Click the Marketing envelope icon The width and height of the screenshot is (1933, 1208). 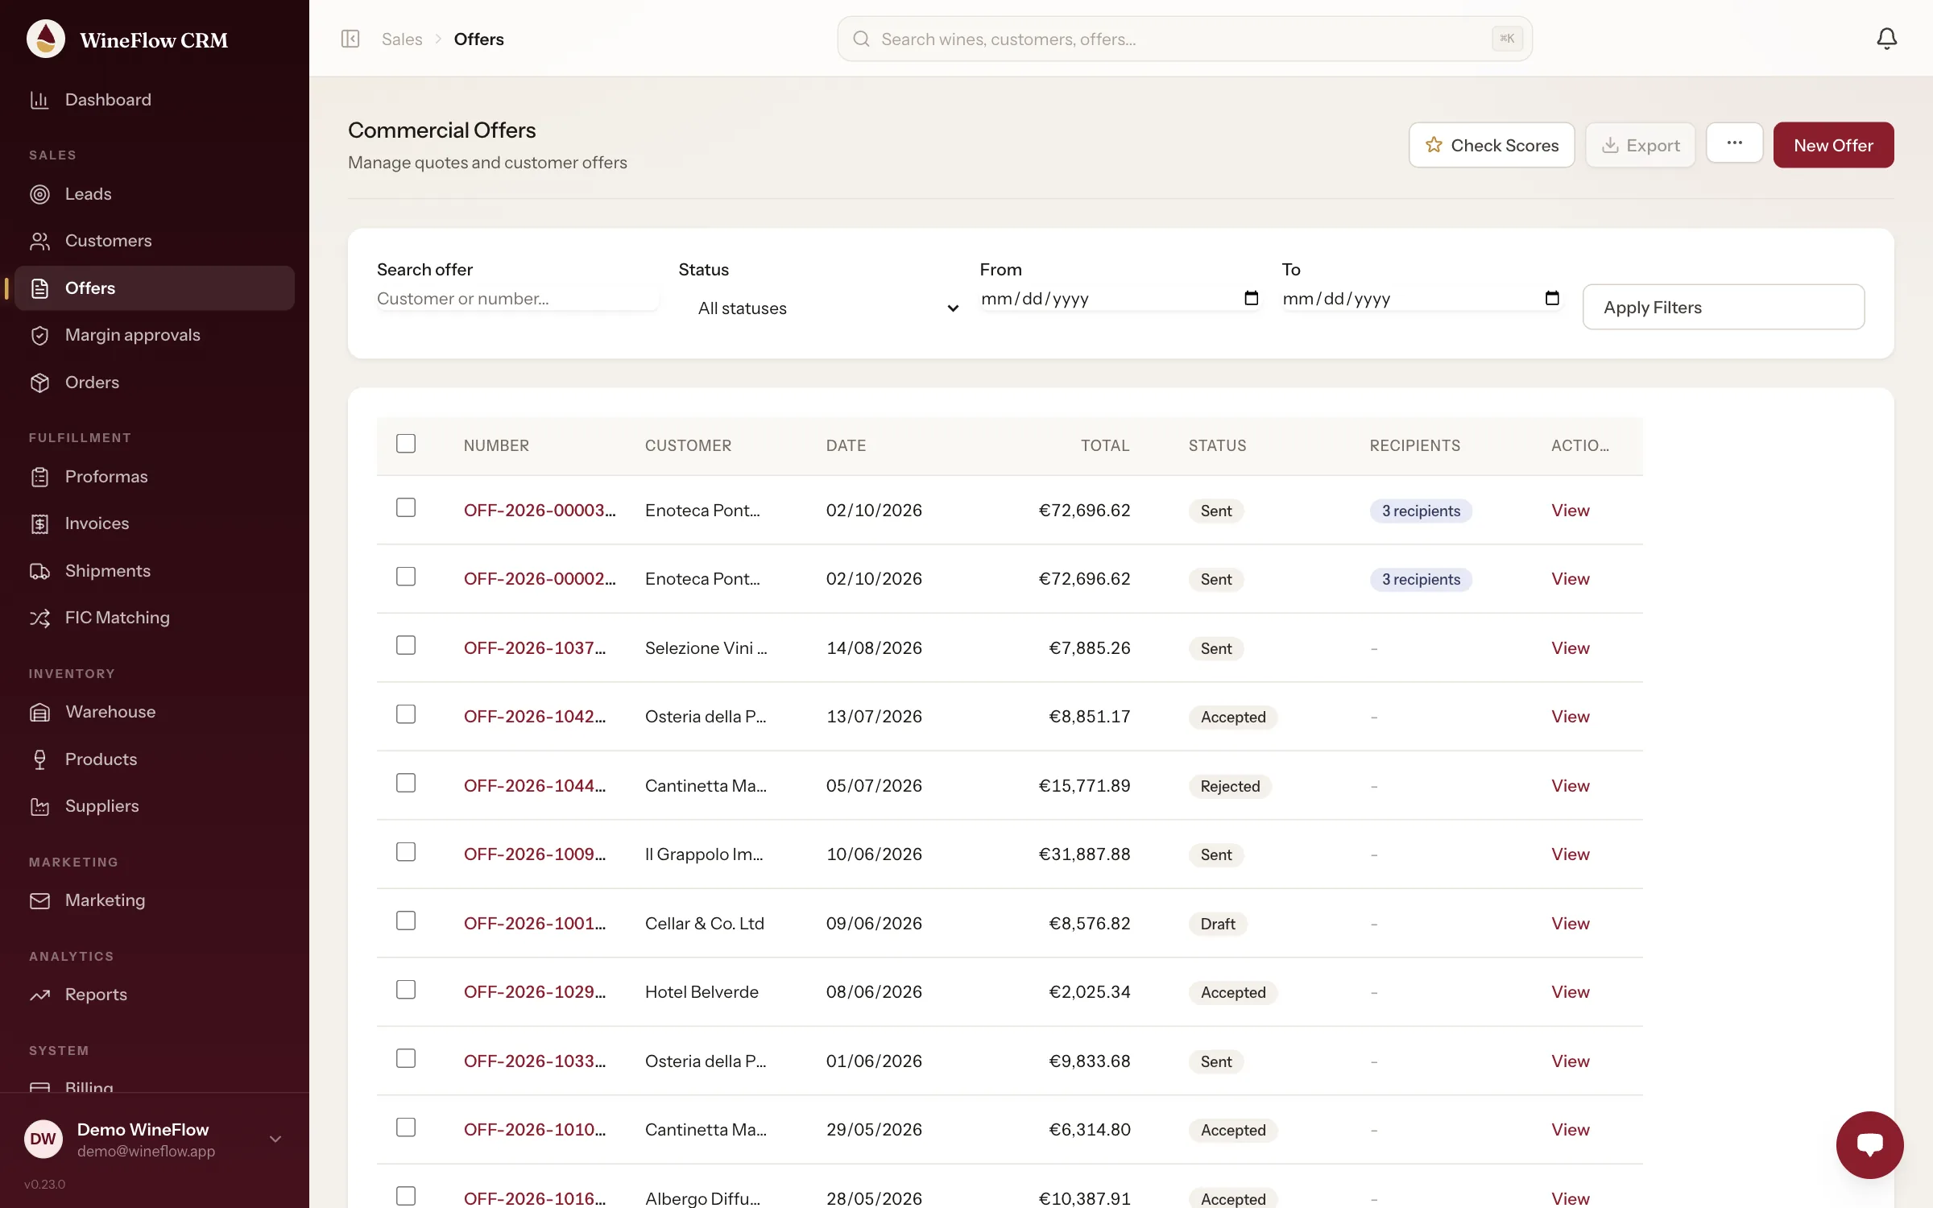(39, 900)
